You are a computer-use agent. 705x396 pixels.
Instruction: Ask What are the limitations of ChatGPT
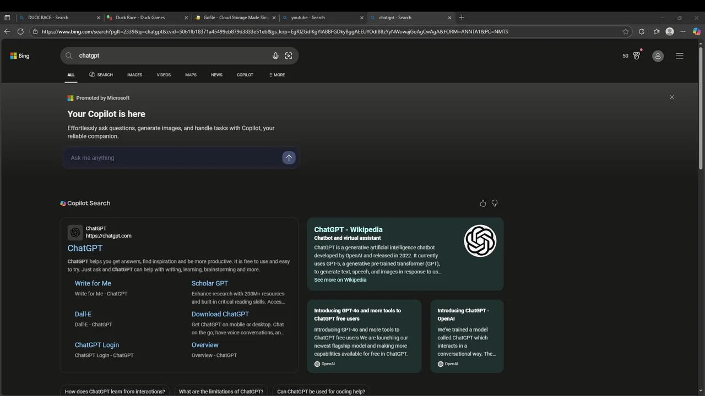coord(221,391)
